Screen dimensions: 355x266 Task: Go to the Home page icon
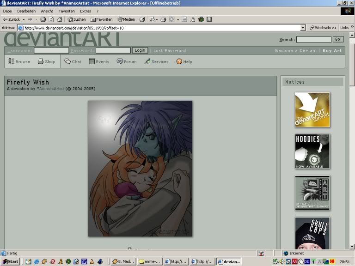tap(60, 19)
